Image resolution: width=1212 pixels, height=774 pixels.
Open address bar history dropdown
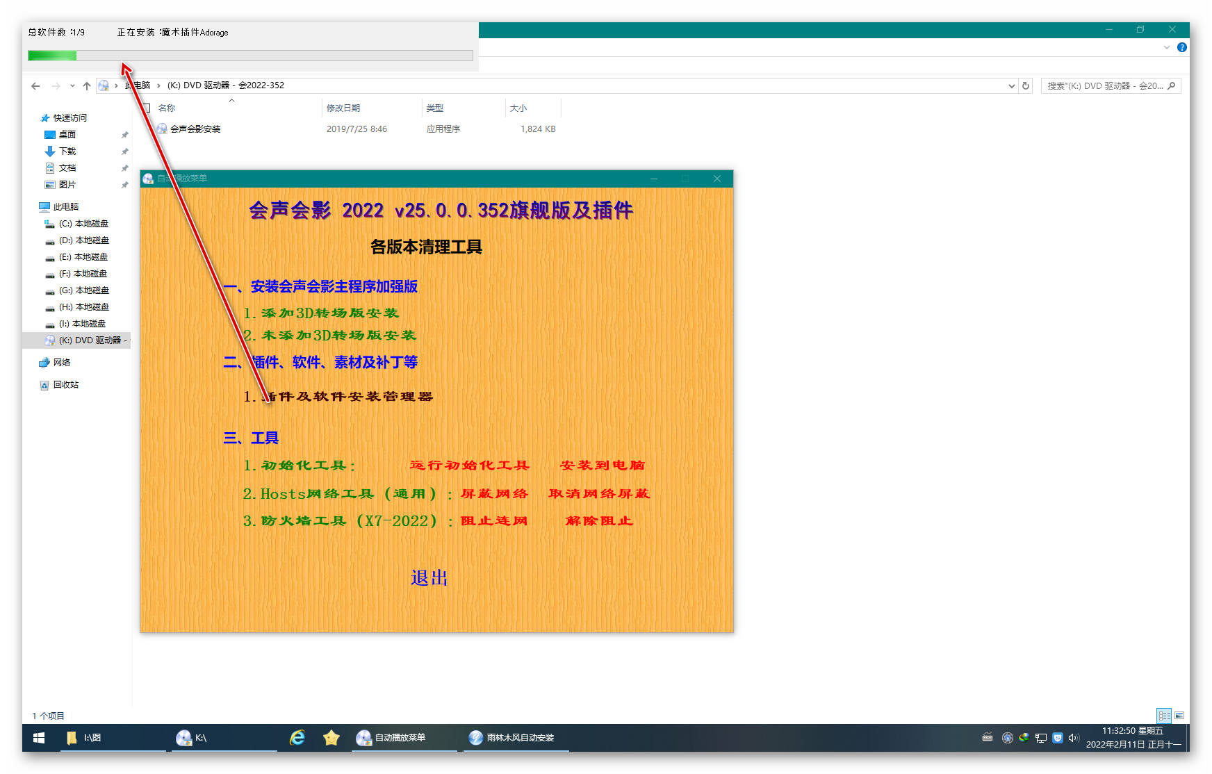[x=1011, y=86]
